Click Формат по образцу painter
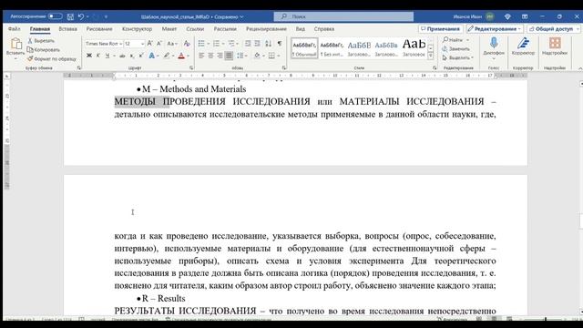 (52, 58)
